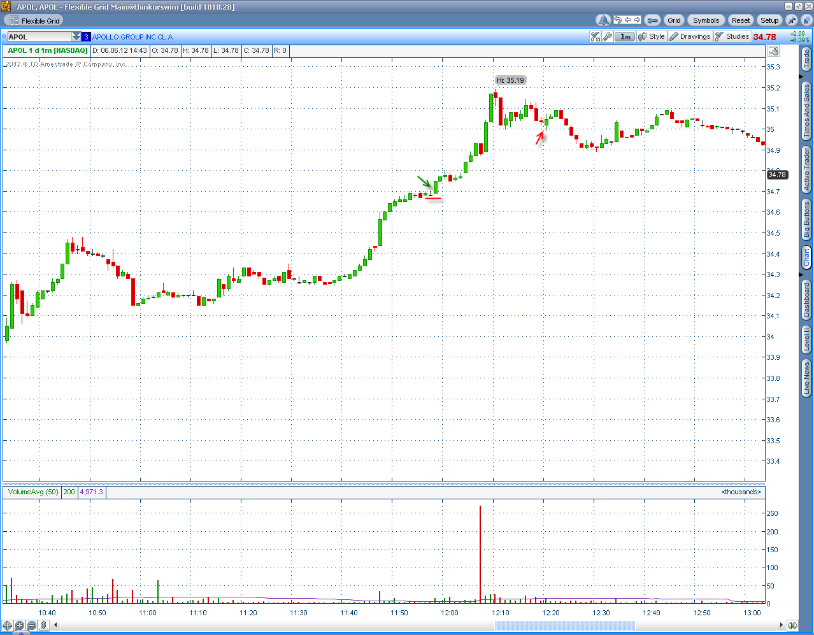This screenshot has height=635, width=814.
Task: Open the Dashboard side tab
Action: tap(806, 299)
